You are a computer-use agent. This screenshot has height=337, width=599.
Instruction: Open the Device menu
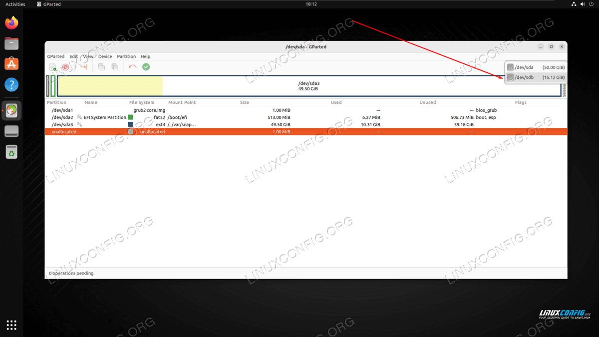tap(105, 56)
